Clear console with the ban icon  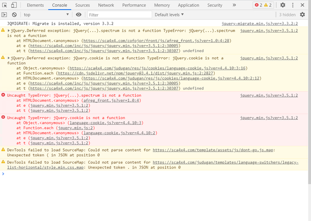(14, 15)
